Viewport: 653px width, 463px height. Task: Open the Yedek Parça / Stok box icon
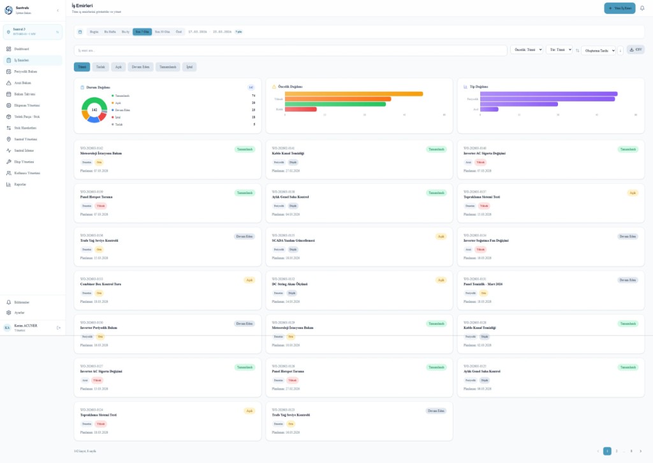9,117
